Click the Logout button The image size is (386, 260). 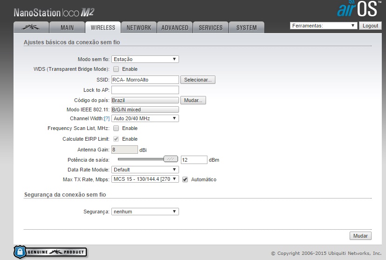370,26
